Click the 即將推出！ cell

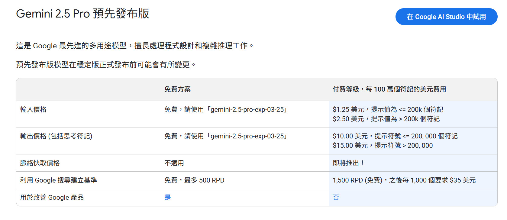[349, 163]
